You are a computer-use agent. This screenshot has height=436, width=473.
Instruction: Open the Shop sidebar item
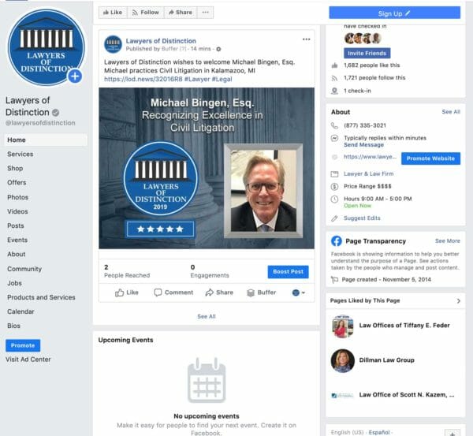[x=15, y=169]
